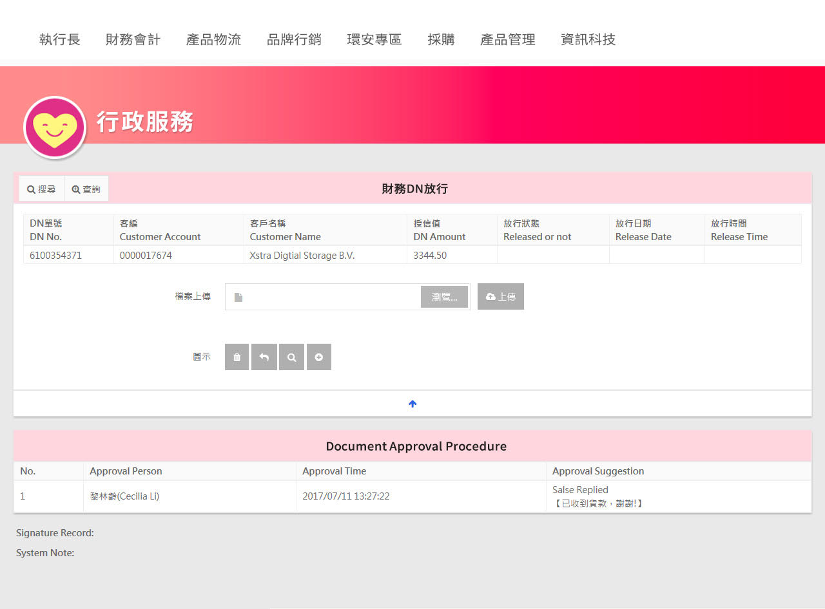
Task: Click the 搜尋 search button
Action: [x=41, y=189]
